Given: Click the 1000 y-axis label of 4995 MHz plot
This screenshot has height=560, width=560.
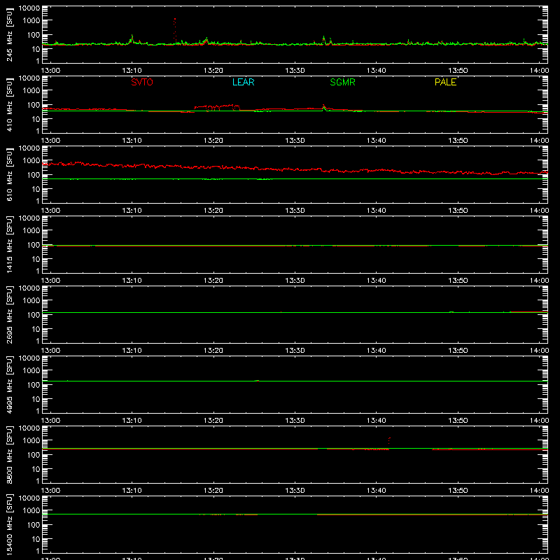Looking at the screenshot, I should [31, 371].
